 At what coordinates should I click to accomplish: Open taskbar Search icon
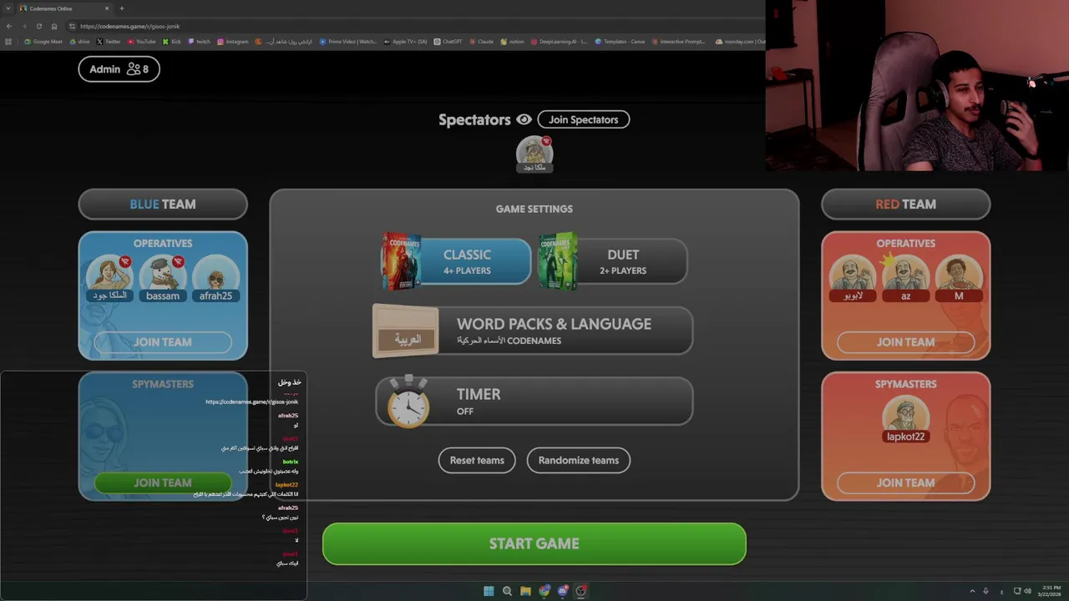click(507, 591)
